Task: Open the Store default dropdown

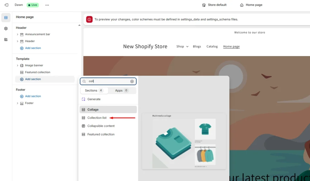Action: (x=214, y=5)
